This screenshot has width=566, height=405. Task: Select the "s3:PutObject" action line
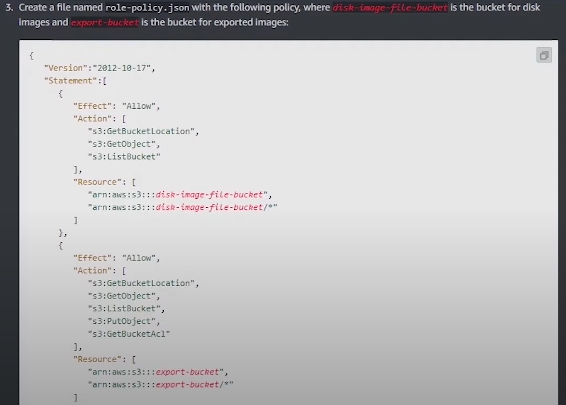(124, 321)
